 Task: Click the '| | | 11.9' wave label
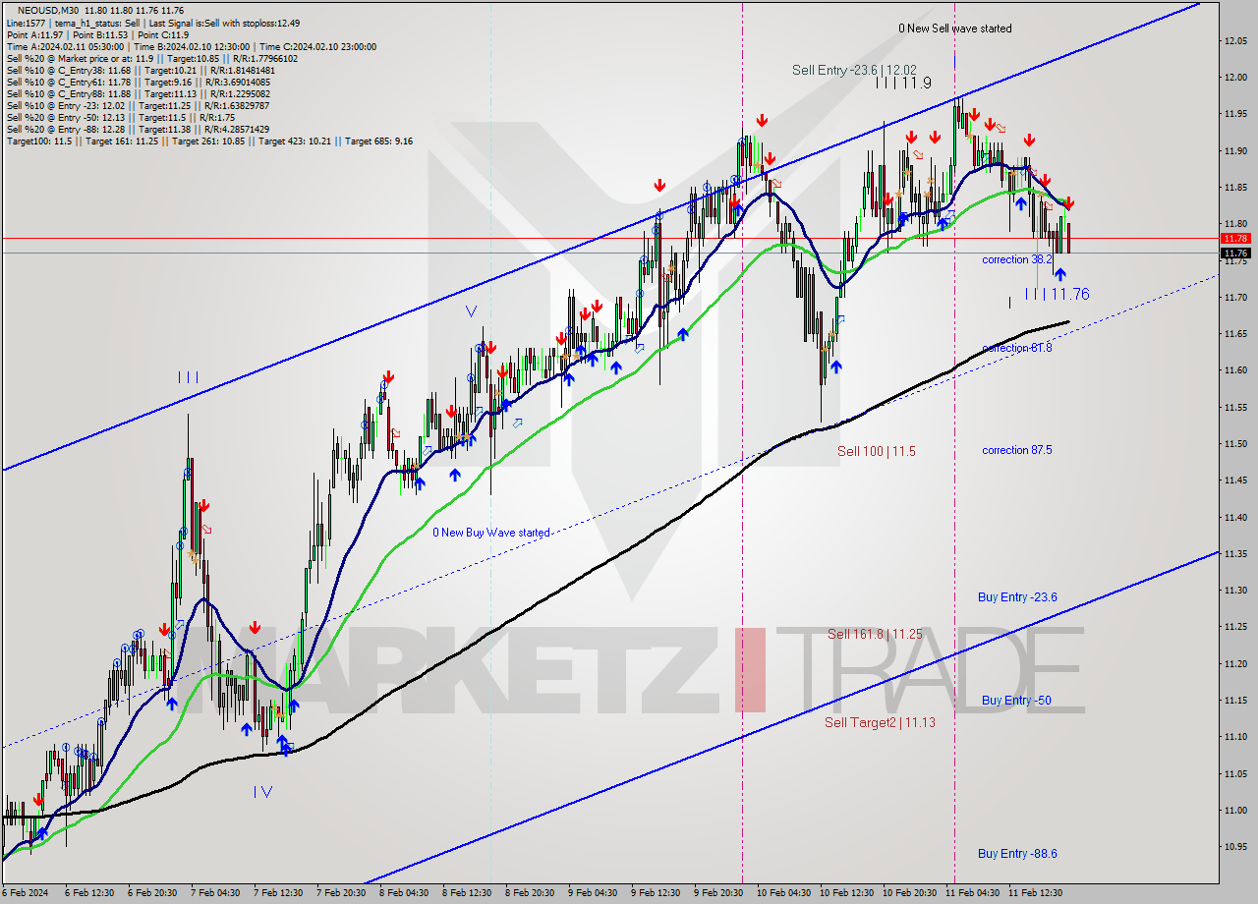[x=904, y=84]
